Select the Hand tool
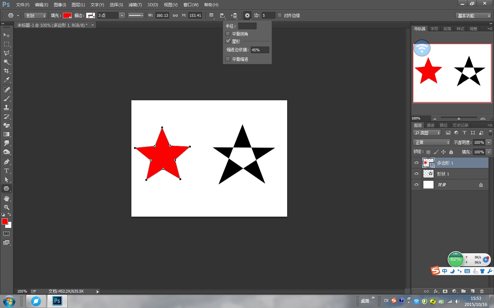Image resolution: width=494 pixels, height=308 pixels. point(7,198)
